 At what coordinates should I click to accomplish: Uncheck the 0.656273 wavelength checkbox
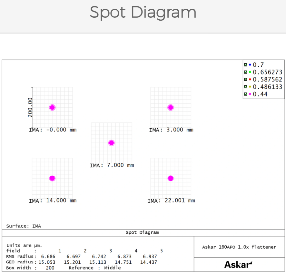click(246, 72)
